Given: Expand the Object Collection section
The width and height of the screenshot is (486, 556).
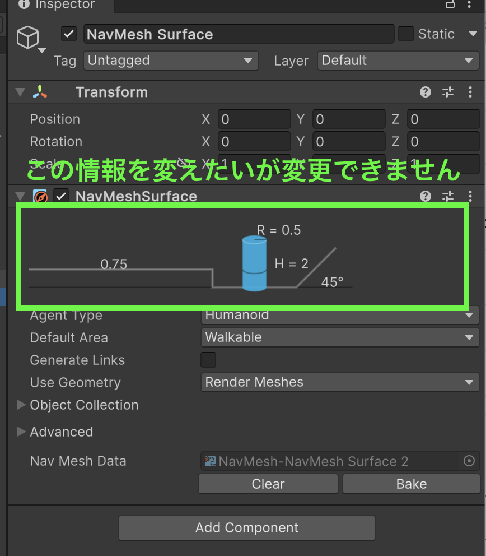Looking at the screenshot, I should 21,405.
